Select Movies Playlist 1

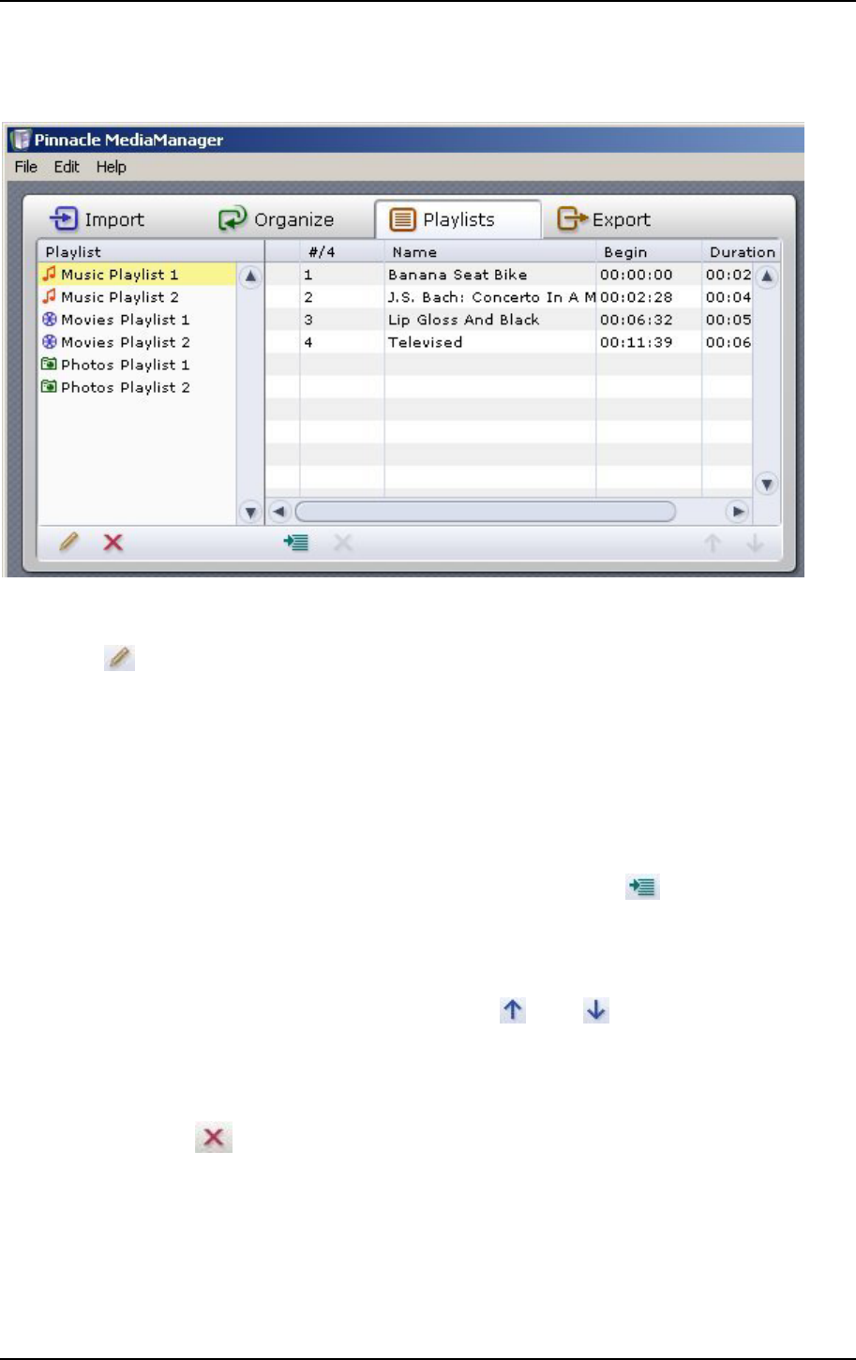pos(137,320)
